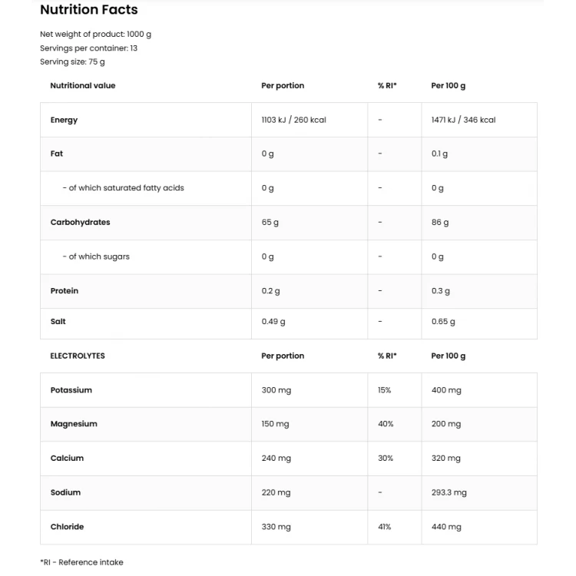
Task: Click the 1103 kJ / 260 kcal value
Action: [294, 120]
